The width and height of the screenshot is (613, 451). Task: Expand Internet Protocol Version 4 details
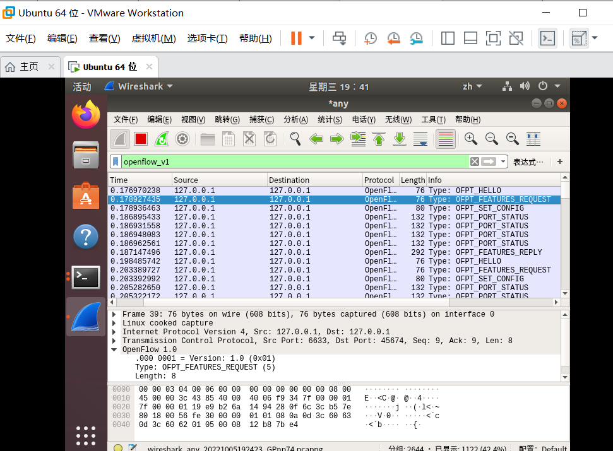114,332
